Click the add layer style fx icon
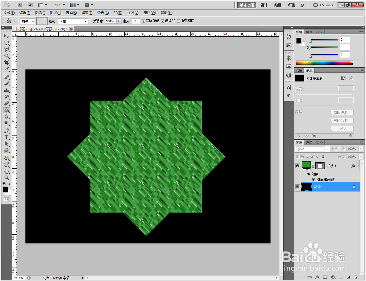Viewport: 366px width, 281px height. [317, 277]
